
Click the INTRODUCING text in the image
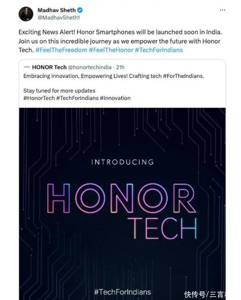pos(123,162)
